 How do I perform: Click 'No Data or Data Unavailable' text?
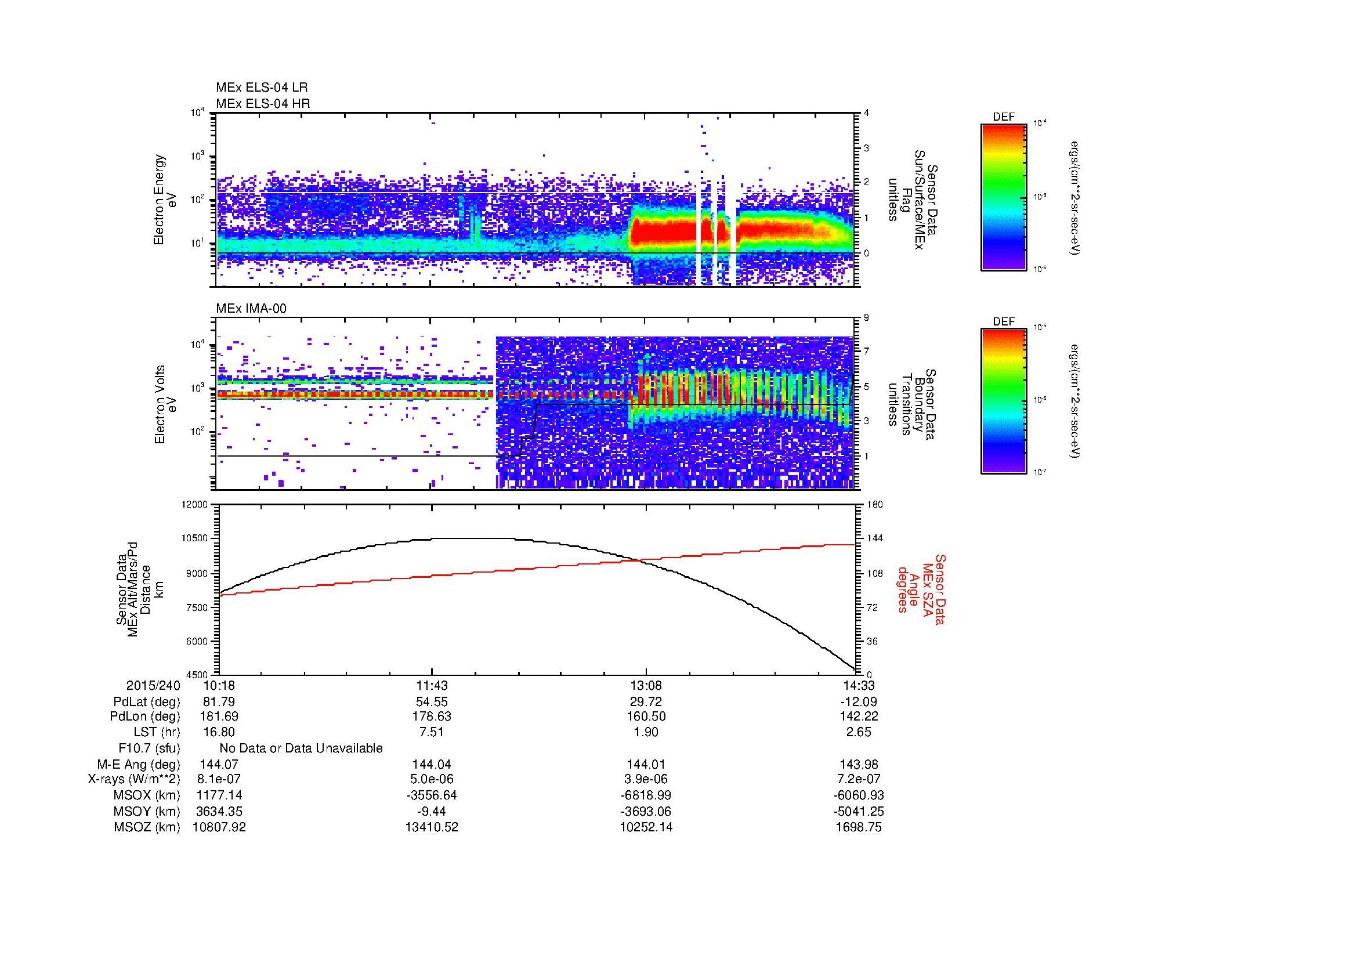301,748
